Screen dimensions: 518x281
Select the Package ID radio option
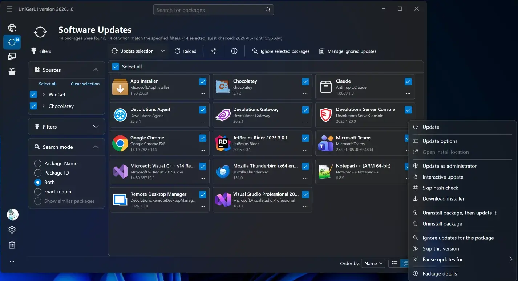click(x=38, y=173)
